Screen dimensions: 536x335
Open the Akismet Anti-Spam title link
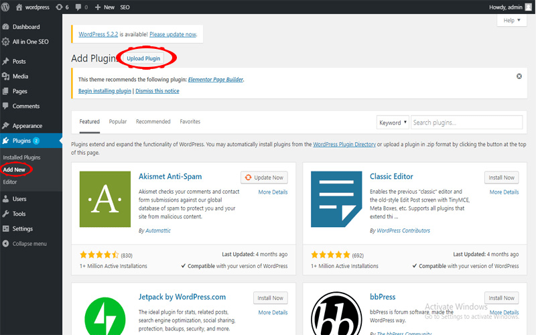click(170, 177)
